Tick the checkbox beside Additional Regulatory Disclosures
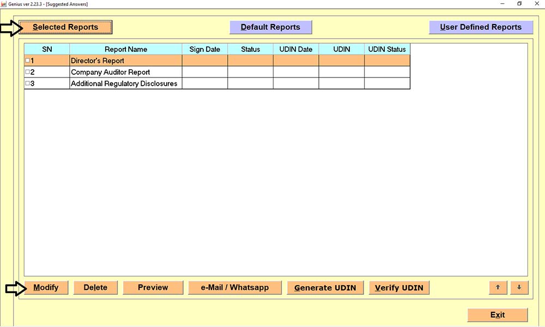 (26, 83)
